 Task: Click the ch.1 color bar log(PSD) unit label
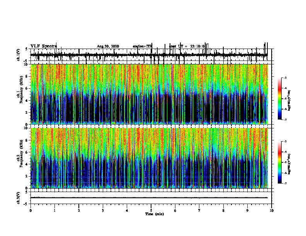[x=289, y=101]
